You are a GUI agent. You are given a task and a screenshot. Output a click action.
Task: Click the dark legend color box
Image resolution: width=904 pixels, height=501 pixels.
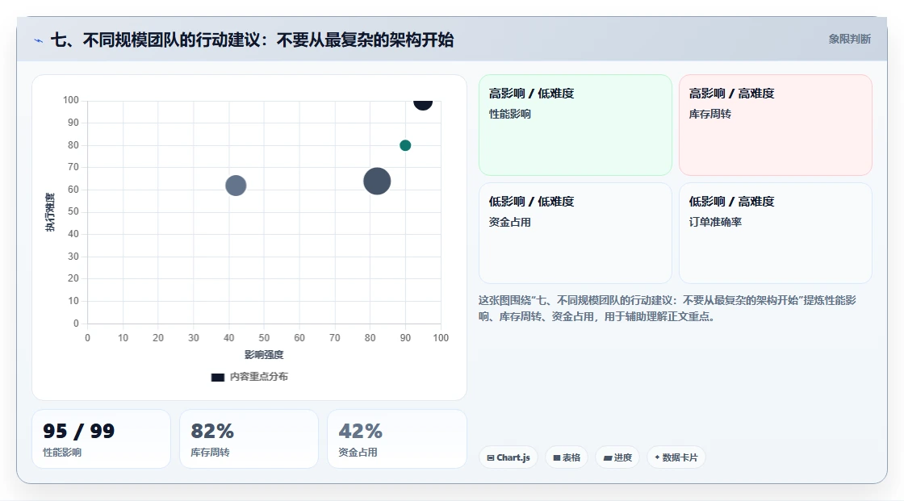point(217,378)
